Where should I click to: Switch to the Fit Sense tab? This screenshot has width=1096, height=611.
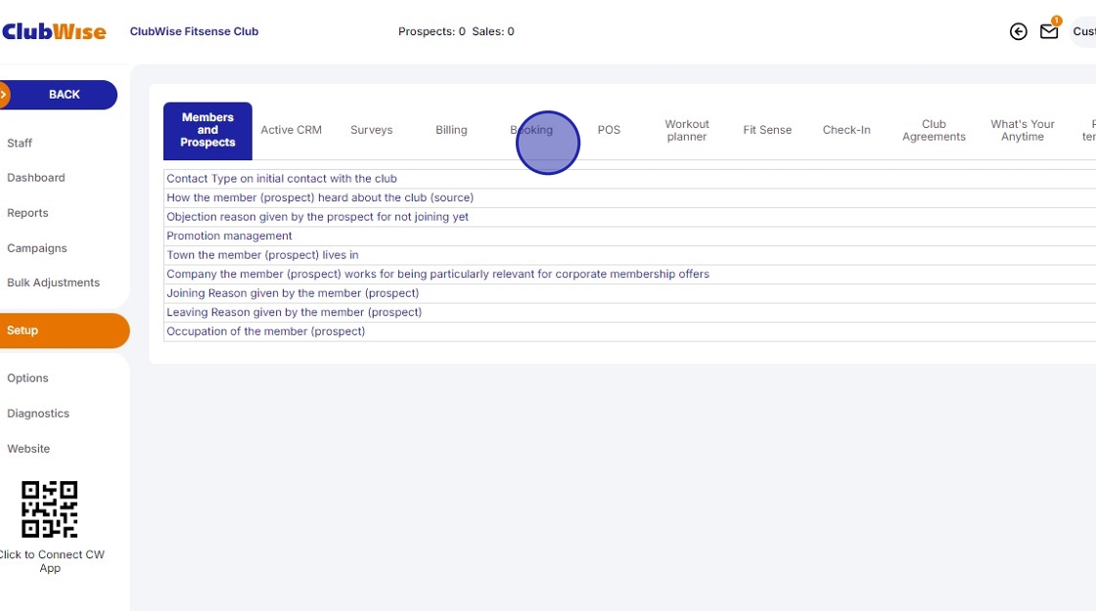tap(767, 130)
